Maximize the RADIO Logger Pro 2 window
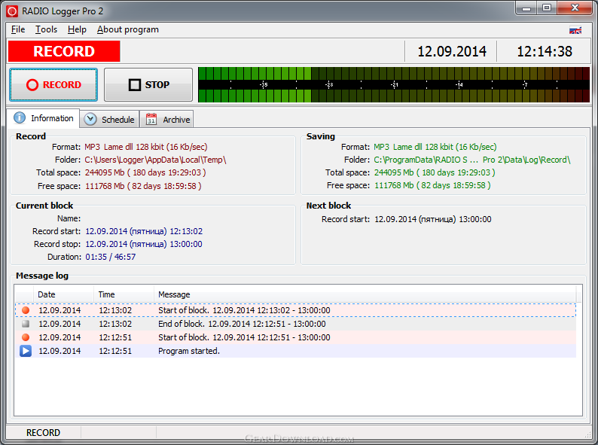Screen dimensions: 598x445 tap(547, 8)
